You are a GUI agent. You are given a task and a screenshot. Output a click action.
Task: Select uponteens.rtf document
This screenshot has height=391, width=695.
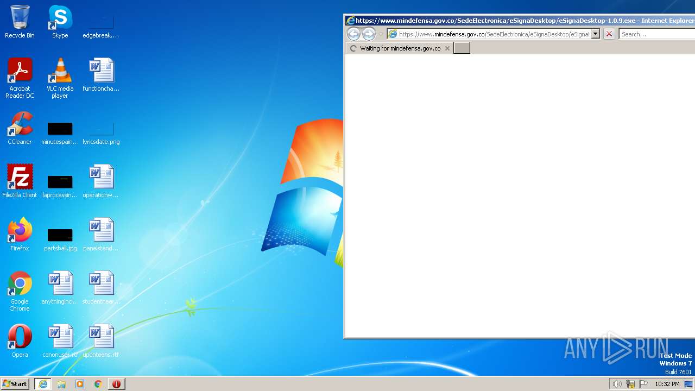(x=101, y=341)
